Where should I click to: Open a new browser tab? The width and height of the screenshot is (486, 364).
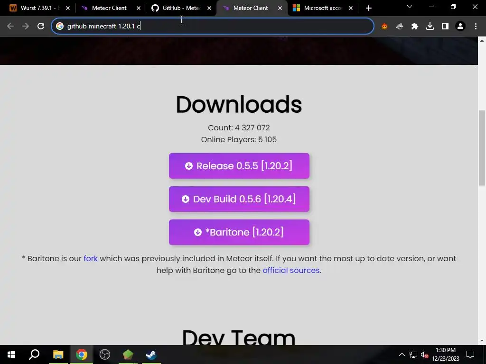click(x=368, y=9)
